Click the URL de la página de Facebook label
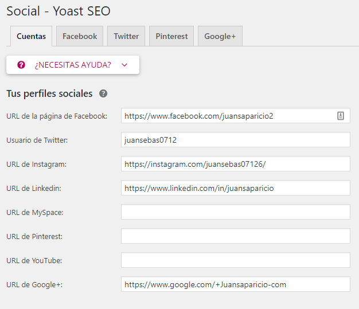 57,116
